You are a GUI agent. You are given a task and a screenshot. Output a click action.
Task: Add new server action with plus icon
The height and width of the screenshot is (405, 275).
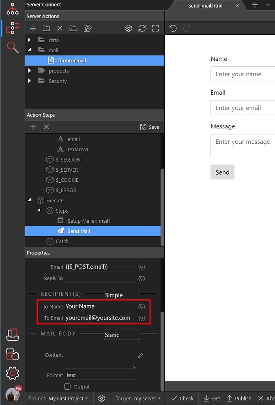pos(33,28)
